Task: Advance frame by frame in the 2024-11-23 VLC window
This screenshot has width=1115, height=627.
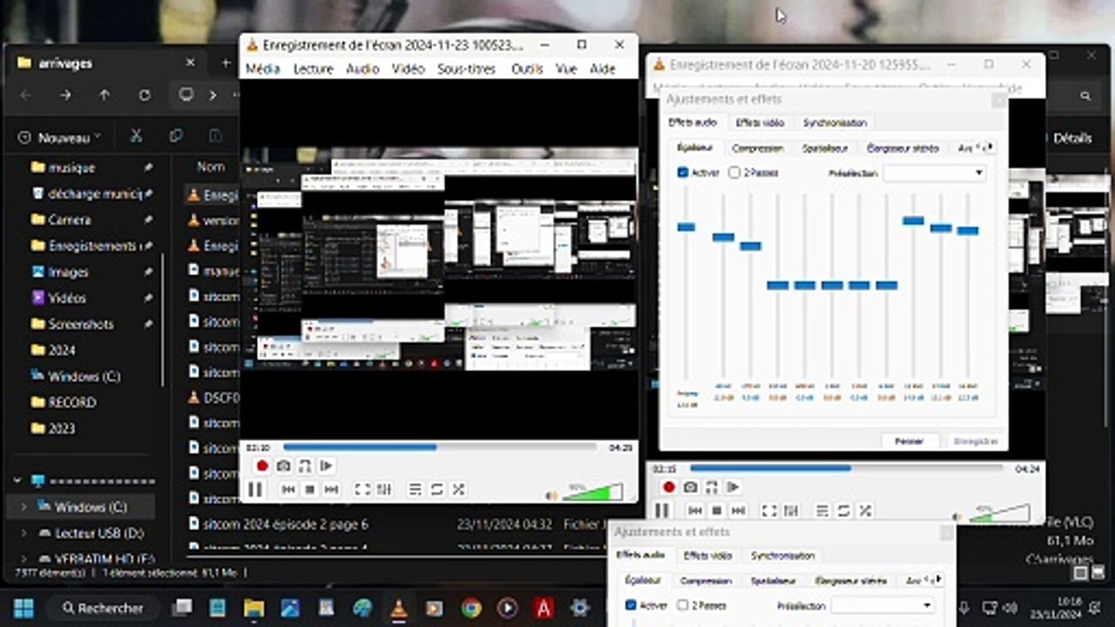Action: tap(326, 466)
